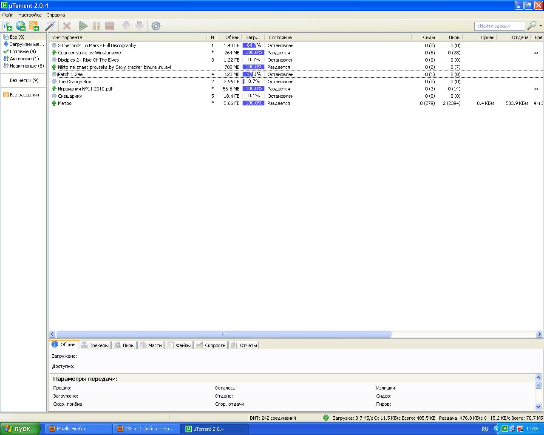Expand the search provider dropdown arrow

point(541,26)
